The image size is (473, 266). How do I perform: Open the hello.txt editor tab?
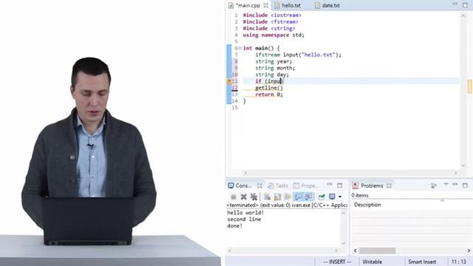(x=287, y=5)
